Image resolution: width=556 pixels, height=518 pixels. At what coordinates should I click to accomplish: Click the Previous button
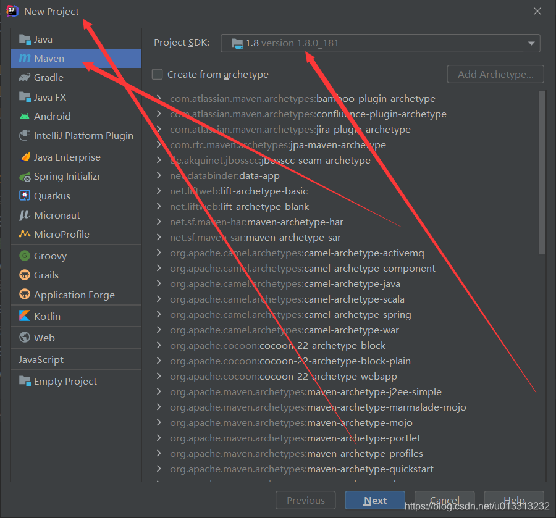coord(305,500)
